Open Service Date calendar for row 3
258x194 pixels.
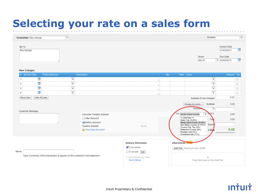[x=39, y=88]
